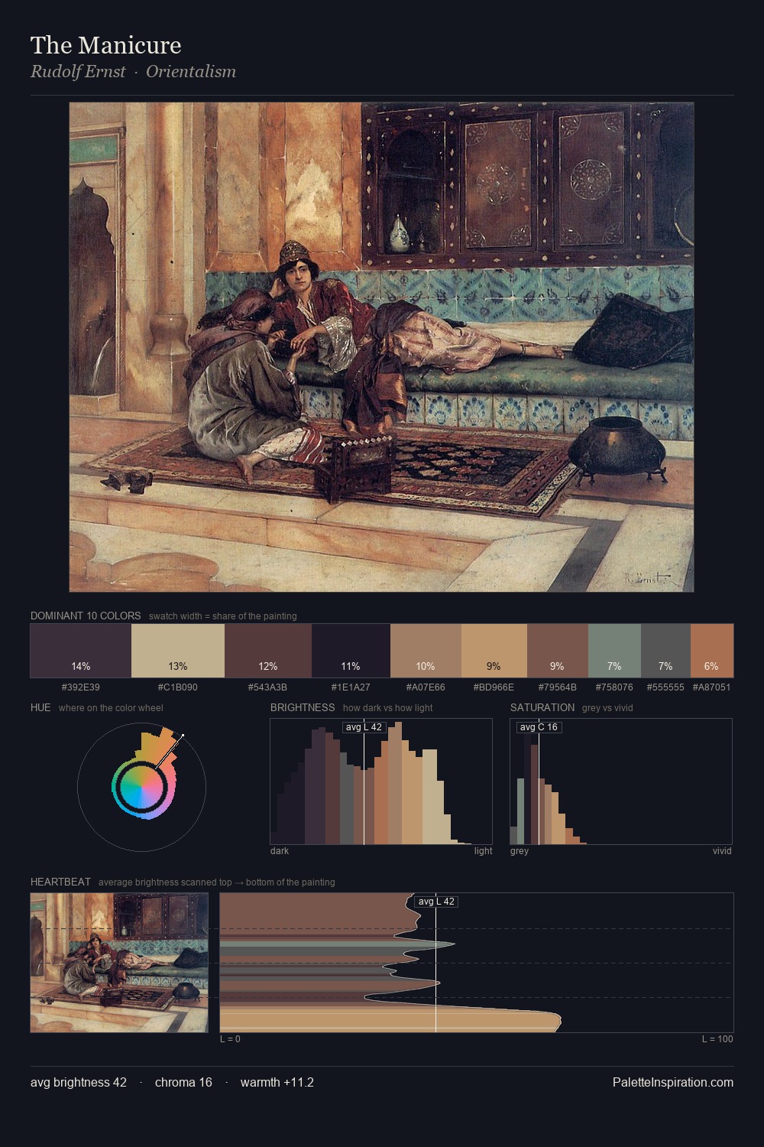The height and width of the screenshot is (1147, 764).
Task: Select the #BD966E sand swatch
Action: tap(494, 651)
